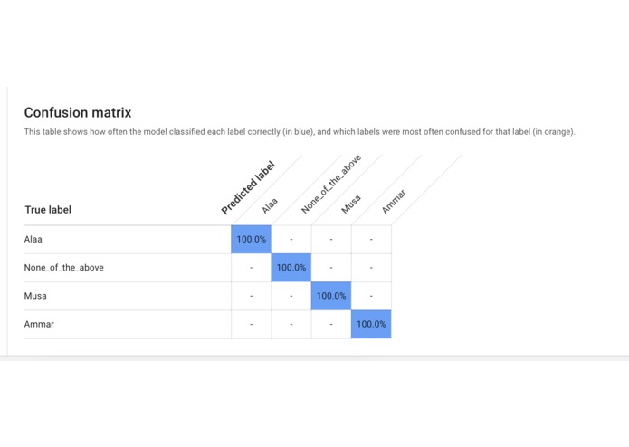
Task: Select empty cell for Ammar predicted as Alaa
Action: click(x=251, y=324)
